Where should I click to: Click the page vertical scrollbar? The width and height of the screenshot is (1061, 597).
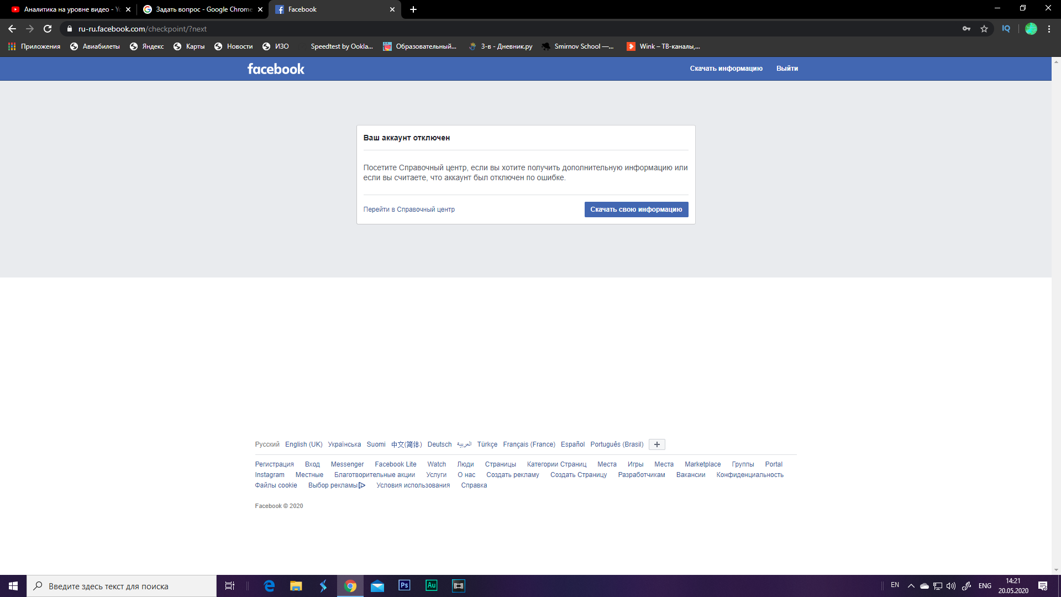click(x=1056, y=315)
